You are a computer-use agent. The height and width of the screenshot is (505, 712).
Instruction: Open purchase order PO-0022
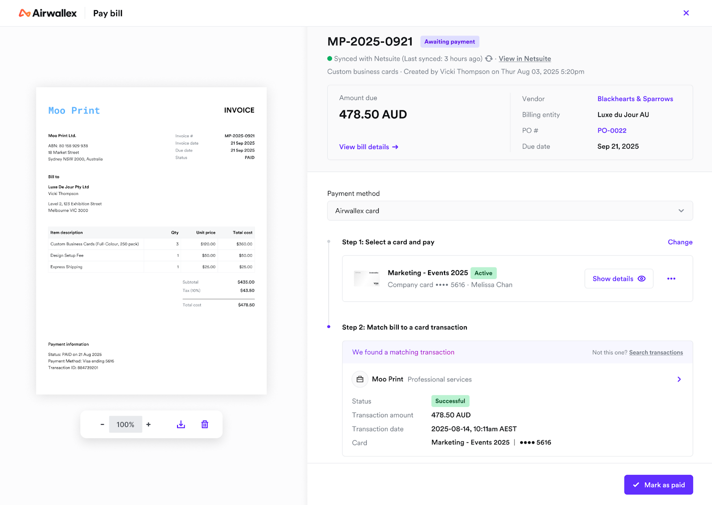(x=611, y=130)
